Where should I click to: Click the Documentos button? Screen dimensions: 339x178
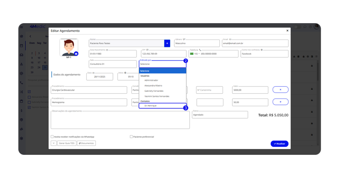(x=86, y=143)
